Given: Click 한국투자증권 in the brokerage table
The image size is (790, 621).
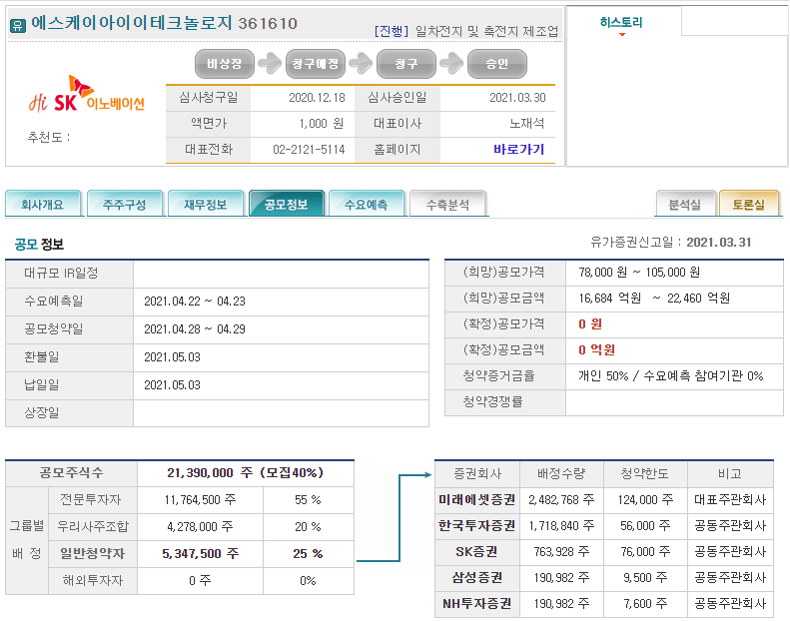Looking at the screenshot, I should (x=477, y=526).
